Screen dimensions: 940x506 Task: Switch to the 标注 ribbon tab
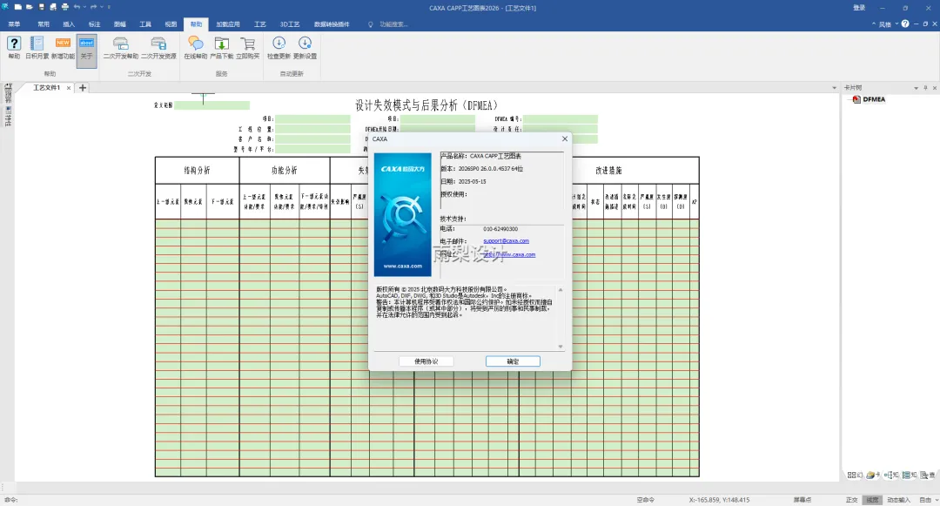point(94,24)
